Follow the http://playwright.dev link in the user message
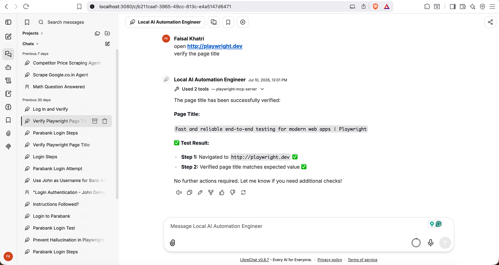 point(215,46)
